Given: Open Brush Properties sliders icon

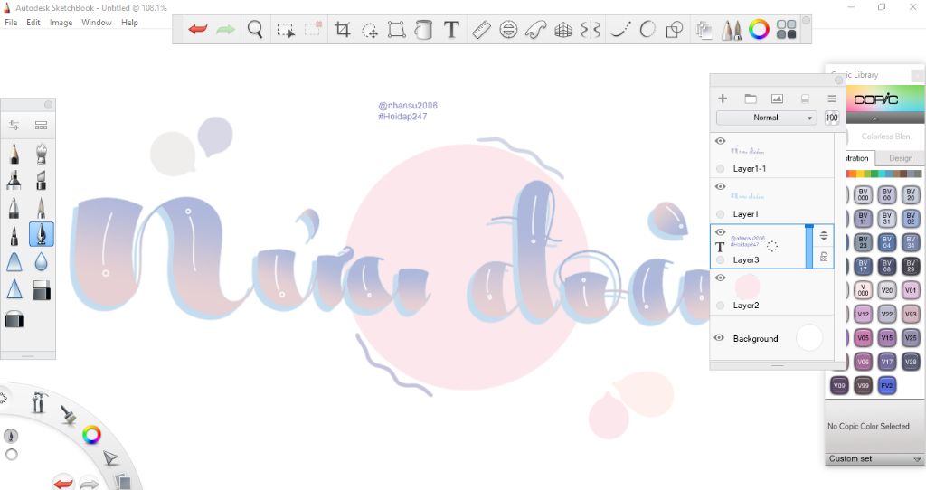Looking at the screenshot, I should (x=14, y=125).
